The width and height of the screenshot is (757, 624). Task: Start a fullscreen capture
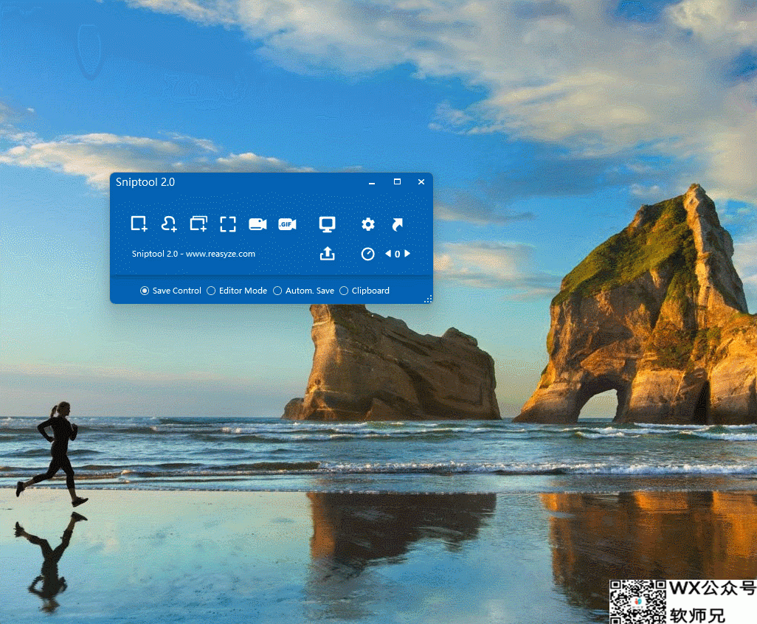pyautogui.click(x=228, y=224)
